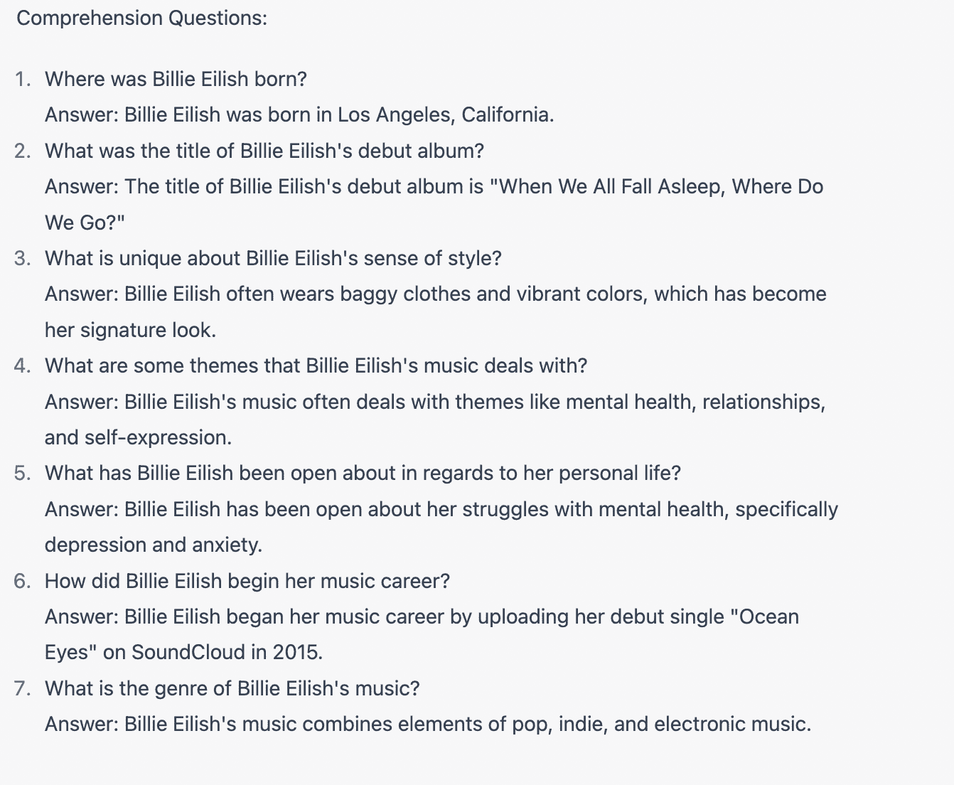Click the 'Comprehension Questions:' heading
Image resolution: width=954 pixels, height=785 pixels.
pos(142,18)
